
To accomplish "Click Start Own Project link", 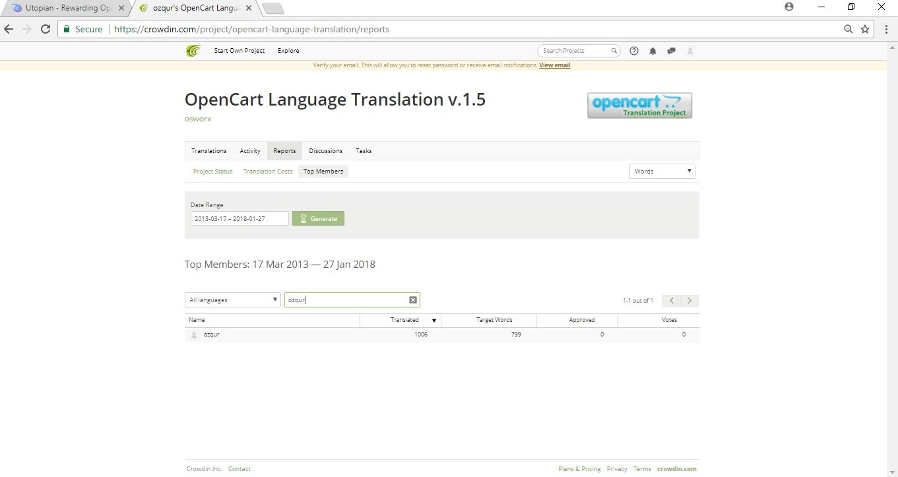I will point(240,51).
